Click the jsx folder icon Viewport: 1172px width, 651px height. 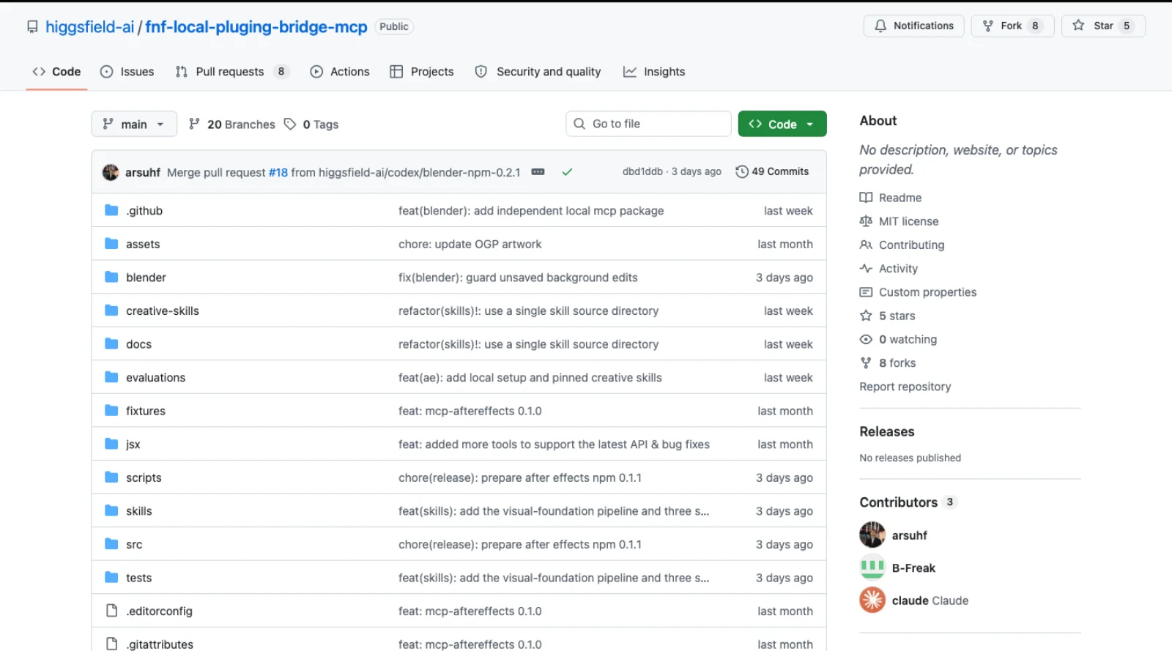[x=111, y=444]
